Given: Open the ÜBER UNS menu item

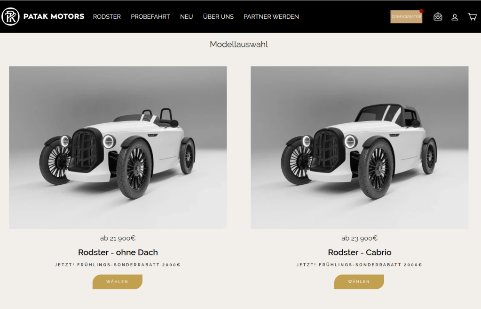Looking at the screenshot, I should [x=218, y=16].
